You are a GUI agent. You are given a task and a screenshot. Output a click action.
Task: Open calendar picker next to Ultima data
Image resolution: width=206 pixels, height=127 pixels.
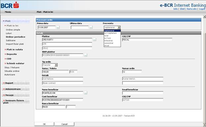click(x=91, y=27)
